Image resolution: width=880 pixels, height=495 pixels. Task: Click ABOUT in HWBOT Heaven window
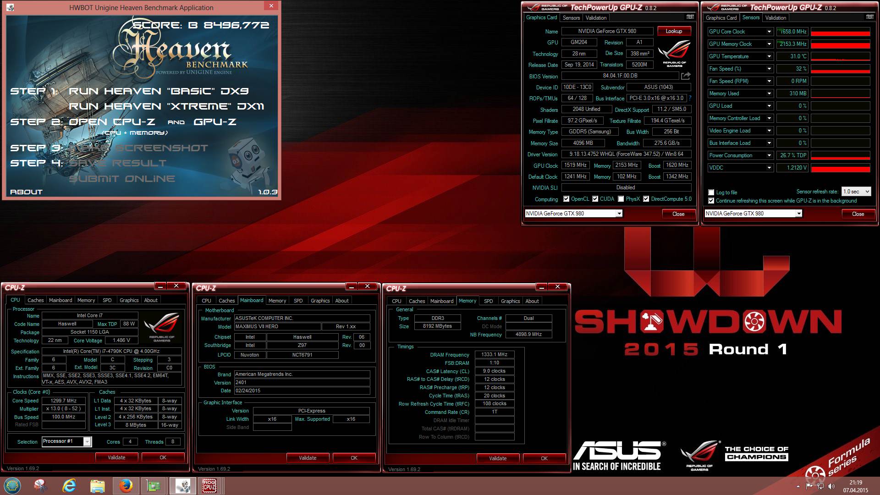tap(26, 192)
